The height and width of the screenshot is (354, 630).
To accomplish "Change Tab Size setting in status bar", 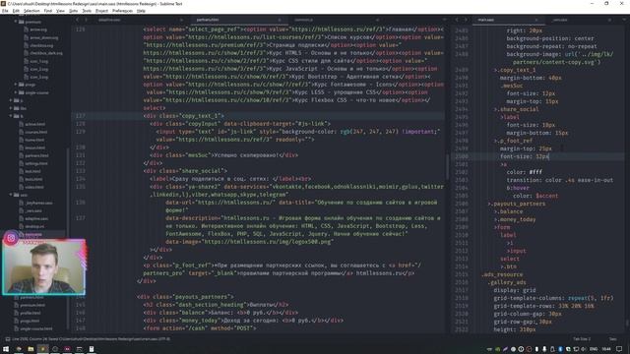I will point(582,339).
